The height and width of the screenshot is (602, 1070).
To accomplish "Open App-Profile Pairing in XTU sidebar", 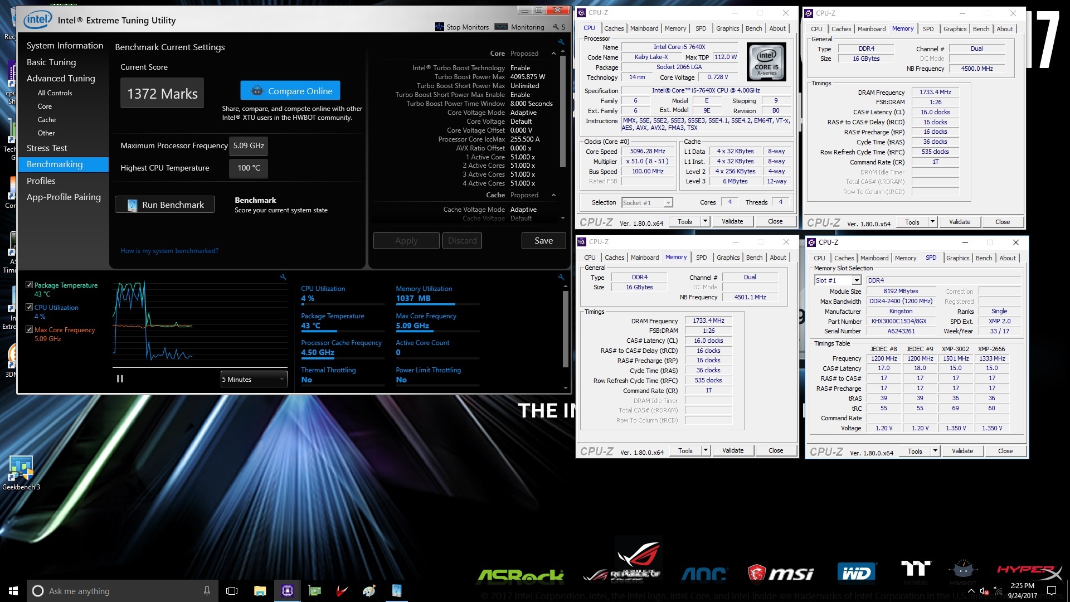I will [64, 197].
